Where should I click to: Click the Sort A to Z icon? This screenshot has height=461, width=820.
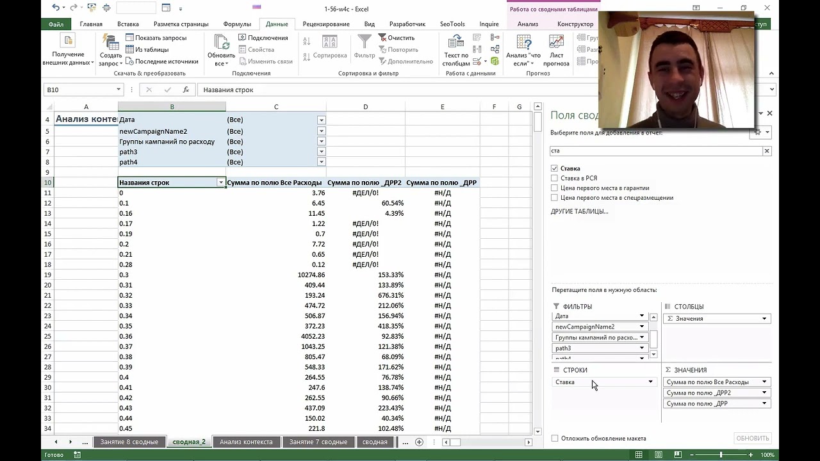[307, 42]
